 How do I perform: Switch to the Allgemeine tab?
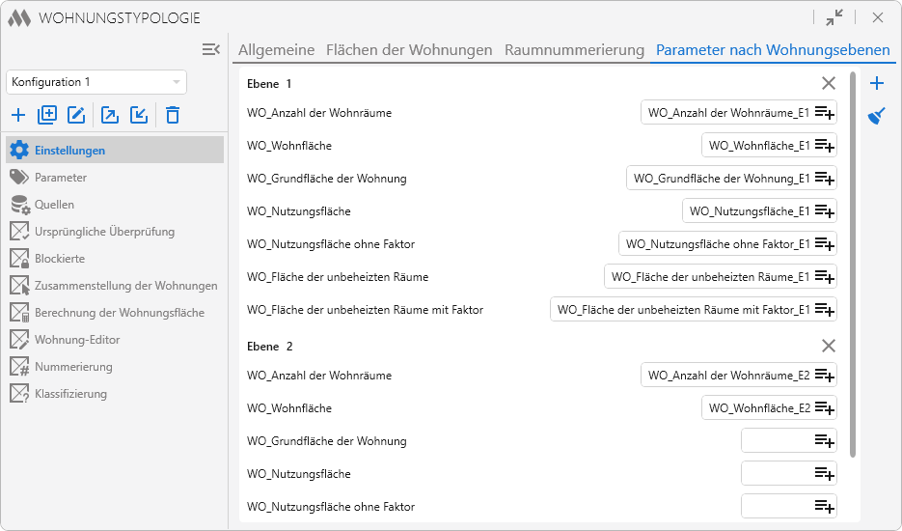277,50
